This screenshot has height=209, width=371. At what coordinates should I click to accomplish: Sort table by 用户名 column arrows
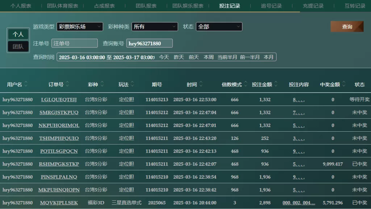coord(26,84)
